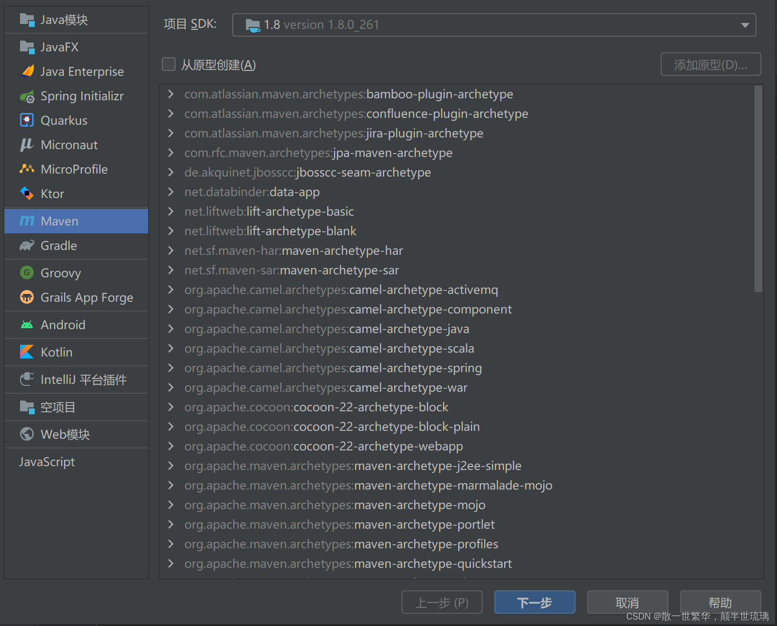Choose Kotlin project type label
Viewport: 777px width, 626px height.
click(x=57, y=352)
